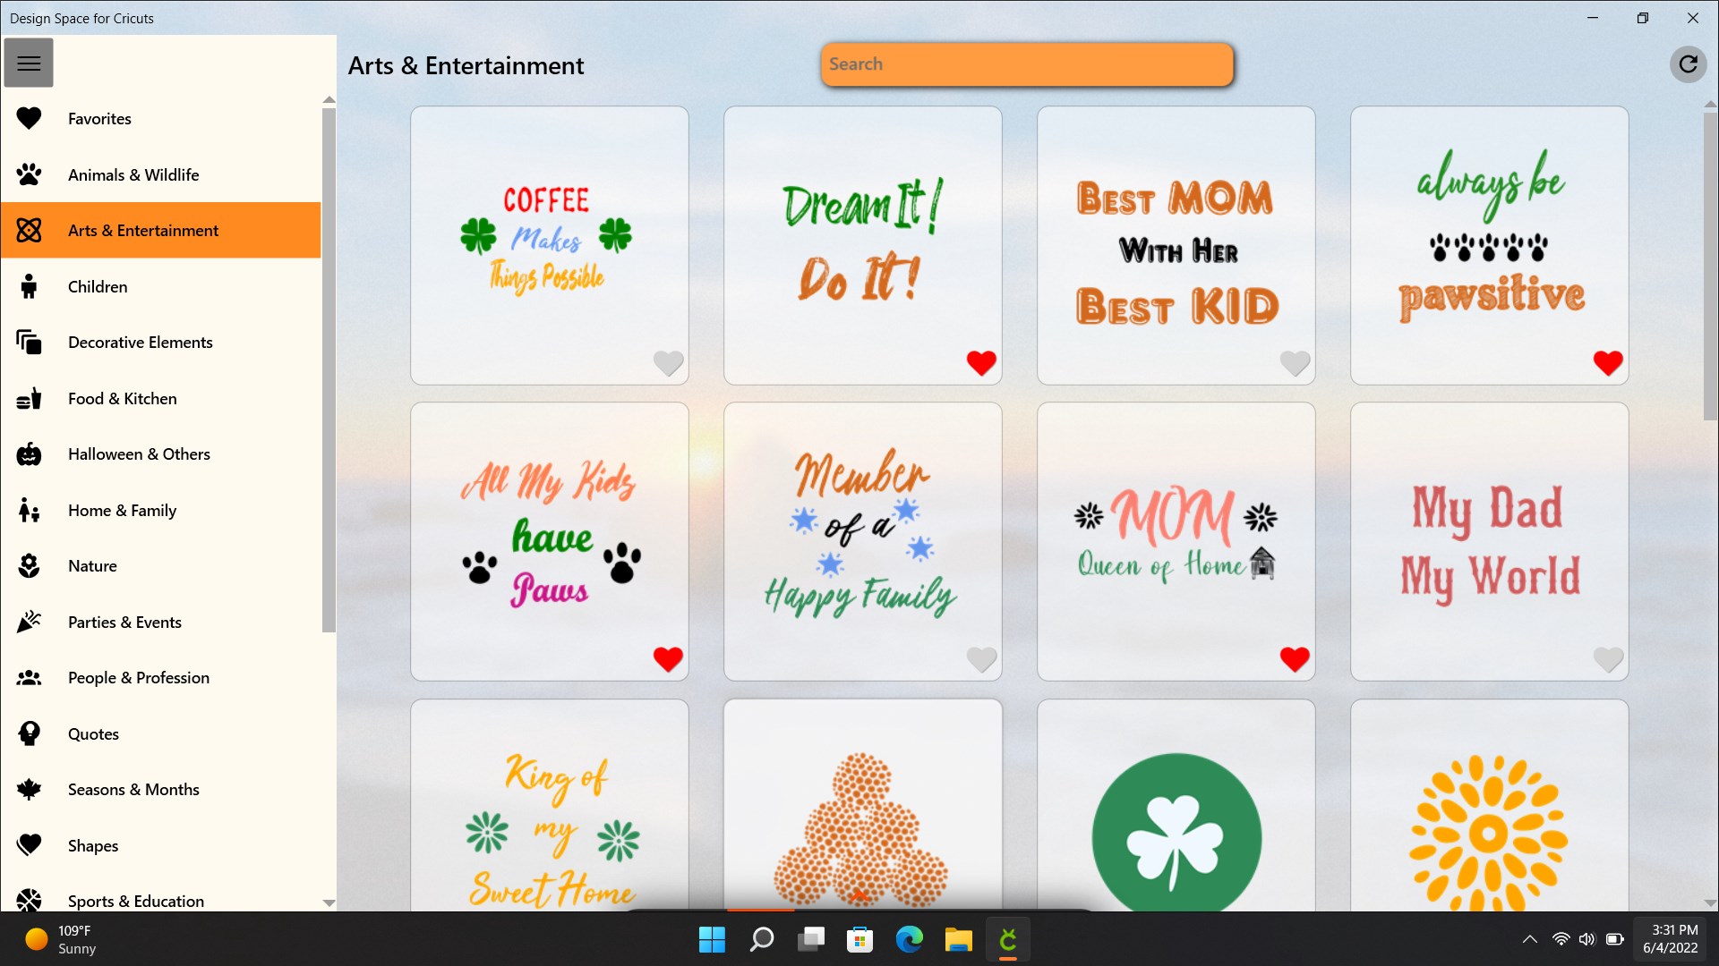Viewport: 1719px width, 966px height.
Task: Open the hamburger navigation menu
Action: click(29, 63)
